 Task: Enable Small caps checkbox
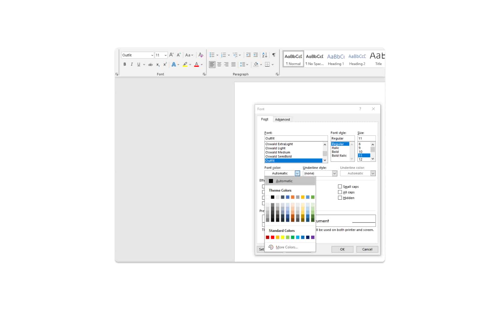pyautogui.click(x=340, y=187)
